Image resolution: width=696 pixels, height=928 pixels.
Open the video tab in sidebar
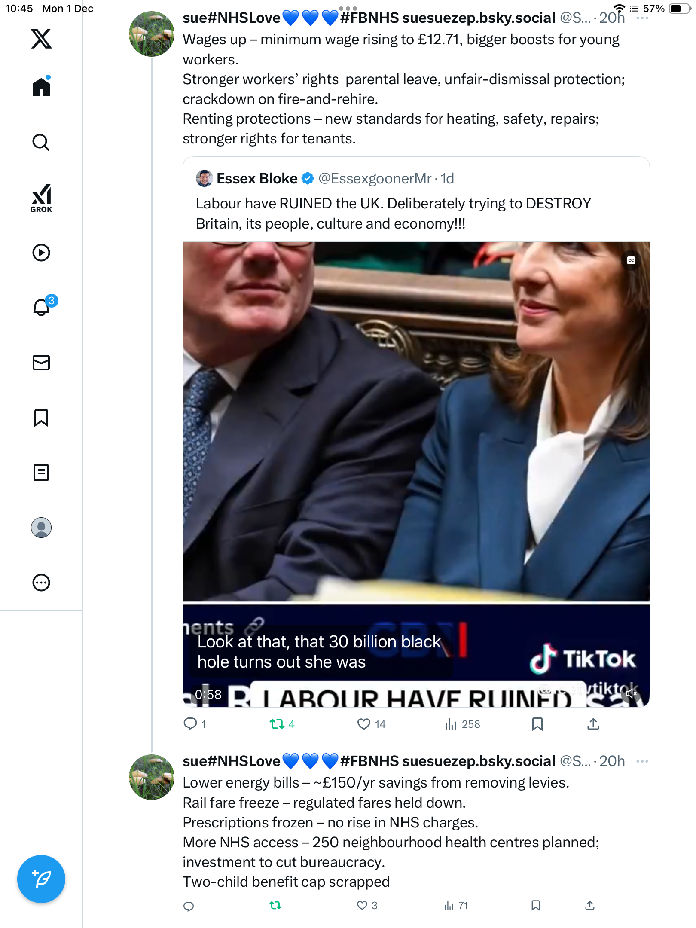pyautogui.click(x=41, y=253)
